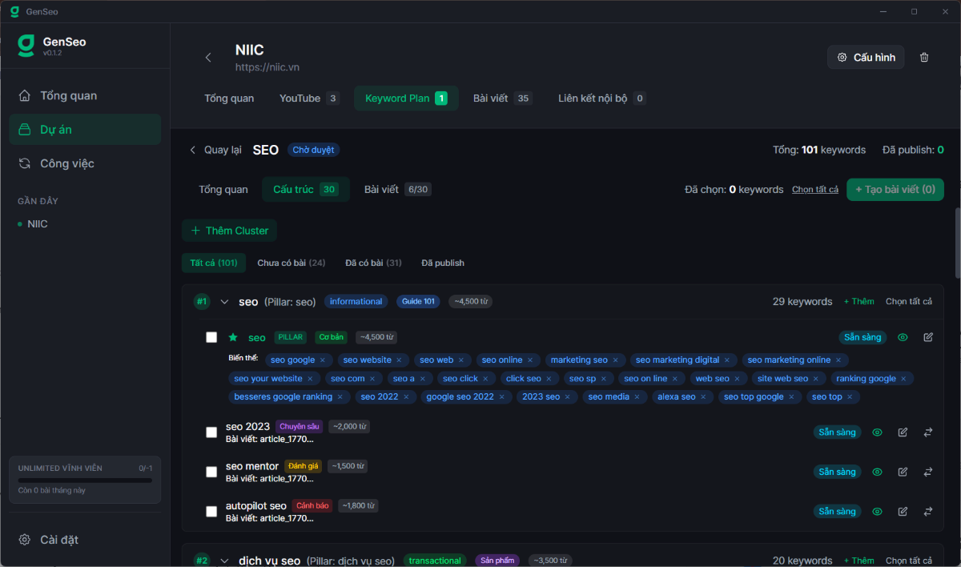Open Cài đặt at bottom of sidebar
The width and height of the screenshot is (961, 567).
click(x=58, y=539)
